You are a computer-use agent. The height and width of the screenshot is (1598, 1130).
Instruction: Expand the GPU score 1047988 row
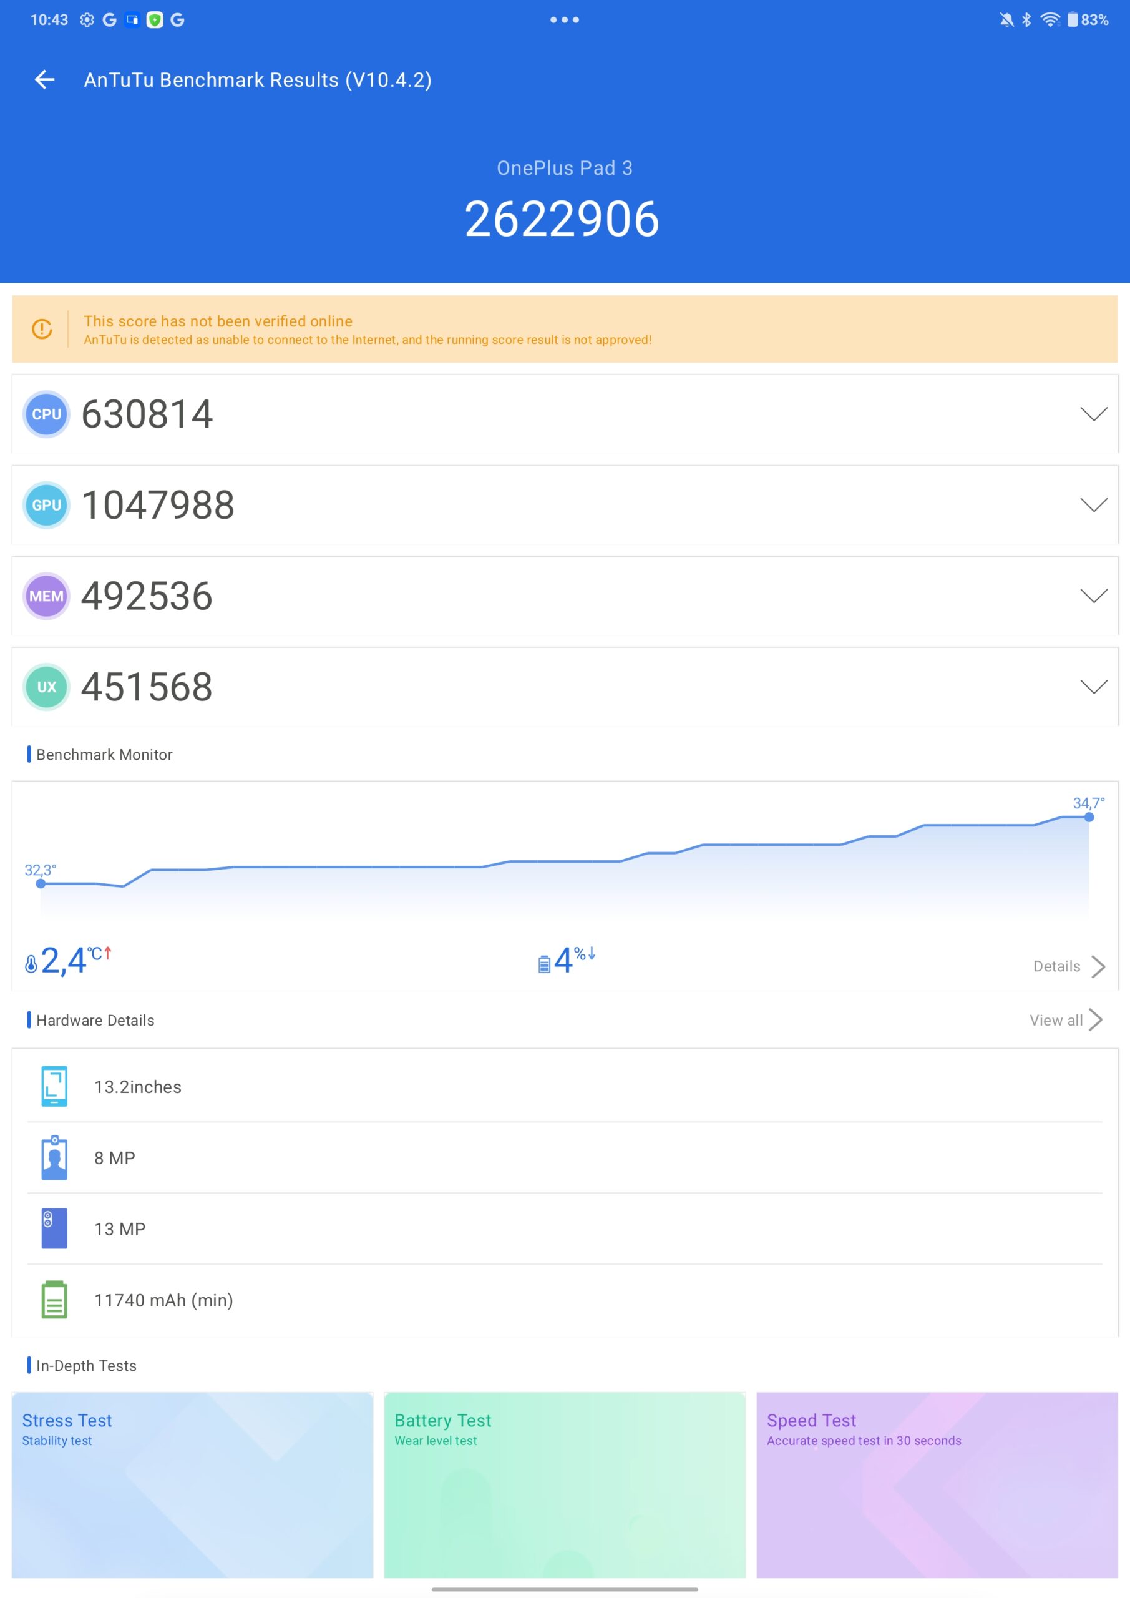pyautogui.click(x=564, y=505)
